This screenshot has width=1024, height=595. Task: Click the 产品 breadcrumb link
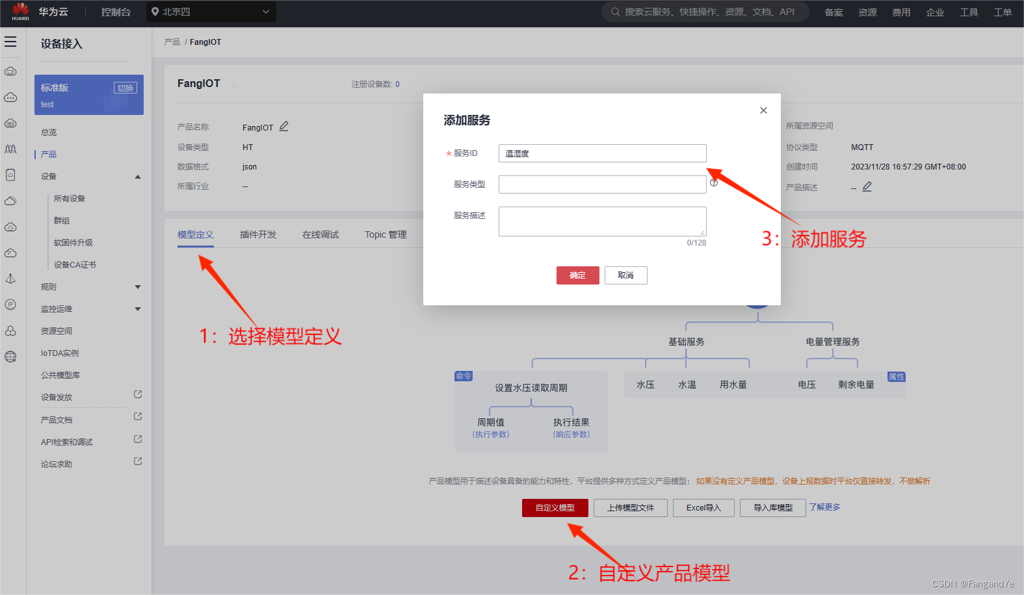(x=172, y=42)
